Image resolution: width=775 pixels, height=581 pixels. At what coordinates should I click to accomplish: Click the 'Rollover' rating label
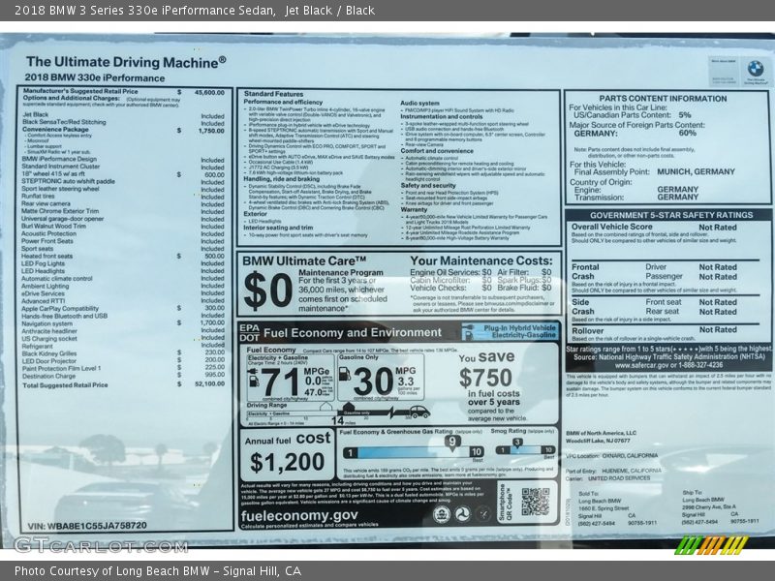588,330
